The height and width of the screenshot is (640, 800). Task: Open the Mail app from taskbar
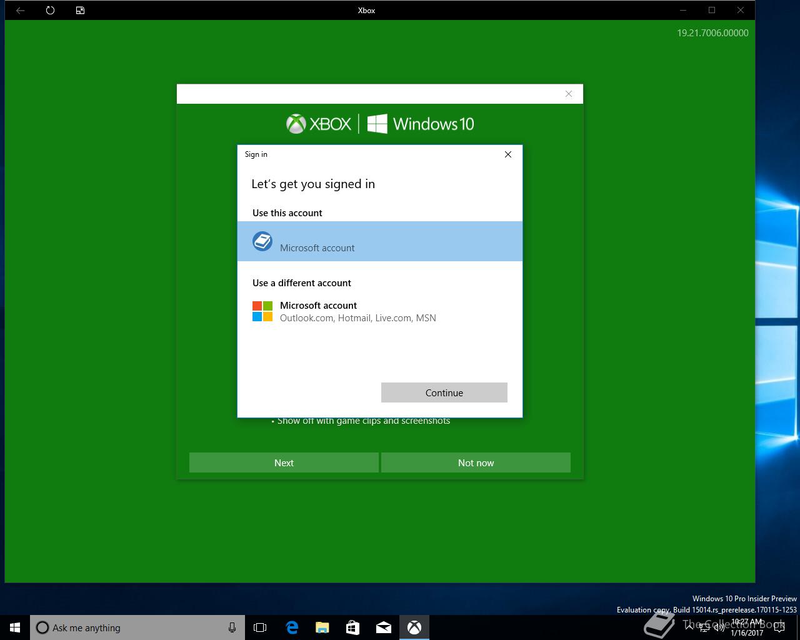click(x=383, y=627)
